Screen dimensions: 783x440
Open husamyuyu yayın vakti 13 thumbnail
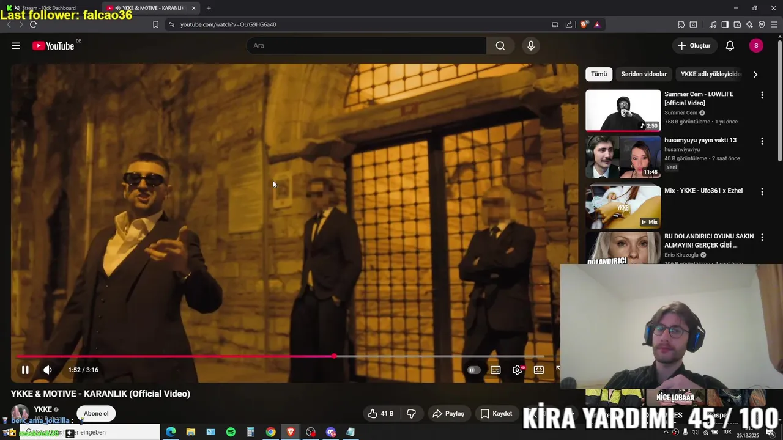tap(623, 157)
